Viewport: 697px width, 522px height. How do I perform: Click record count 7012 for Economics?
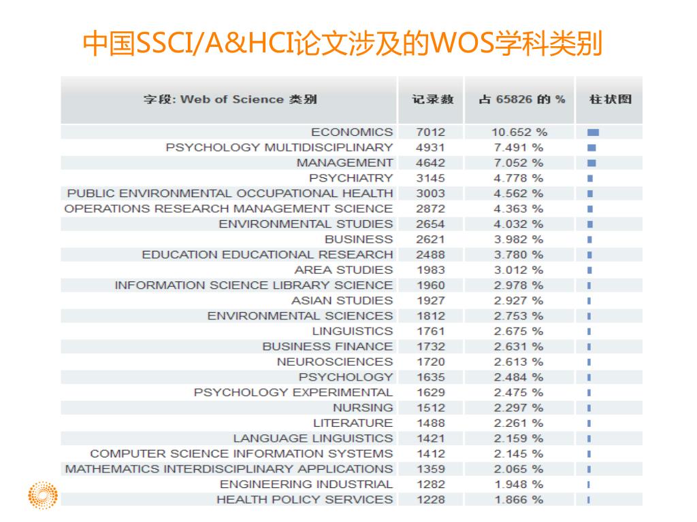click(430, 133)
